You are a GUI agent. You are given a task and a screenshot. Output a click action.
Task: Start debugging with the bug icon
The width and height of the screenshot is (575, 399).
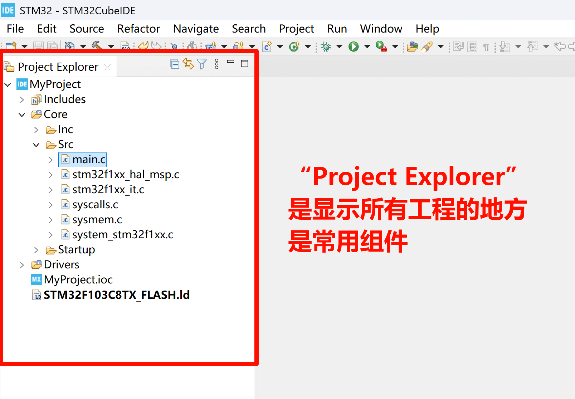[326, 47]
